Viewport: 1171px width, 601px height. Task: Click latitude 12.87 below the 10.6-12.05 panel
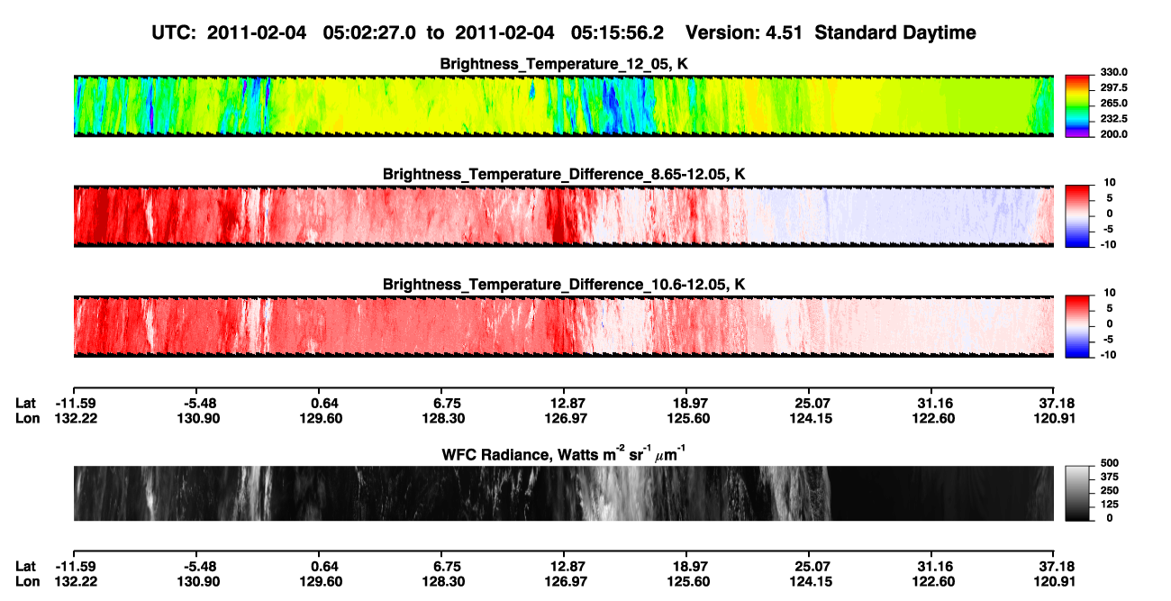[565, 402]
